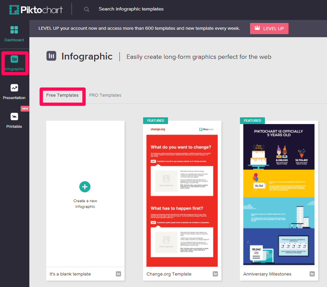This screenshot has width=327, height=287.
Task: Click infographic icon beside Change.org Template label
Action: point(215,274)
